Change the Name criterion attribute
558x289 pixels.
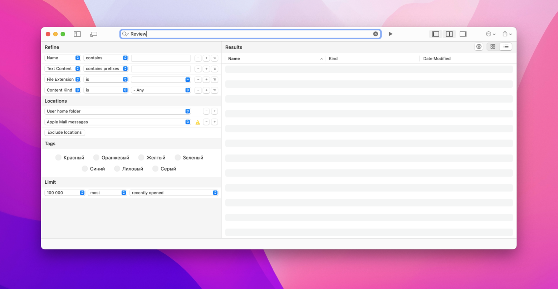(63, 58)
